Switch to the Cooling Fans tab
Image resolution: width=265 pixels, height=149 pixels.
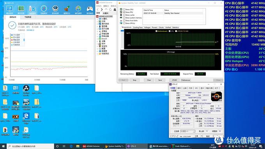pos(138,27)
